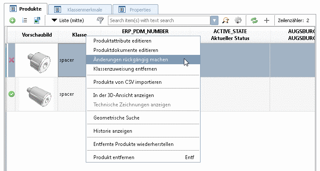Click the second row spacer thumbnail
Screen dimensions: 320x171
(x=39, y=96)
